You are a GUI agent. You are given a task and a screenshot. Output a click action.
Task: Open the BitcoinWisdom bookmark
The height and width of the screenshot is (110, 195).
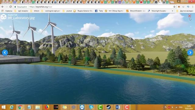coord(136,11)
